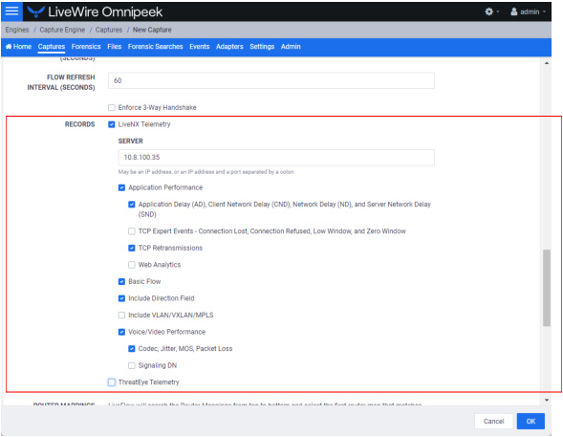
Task: Open the Events tab
Action: (x=199, y=47)
